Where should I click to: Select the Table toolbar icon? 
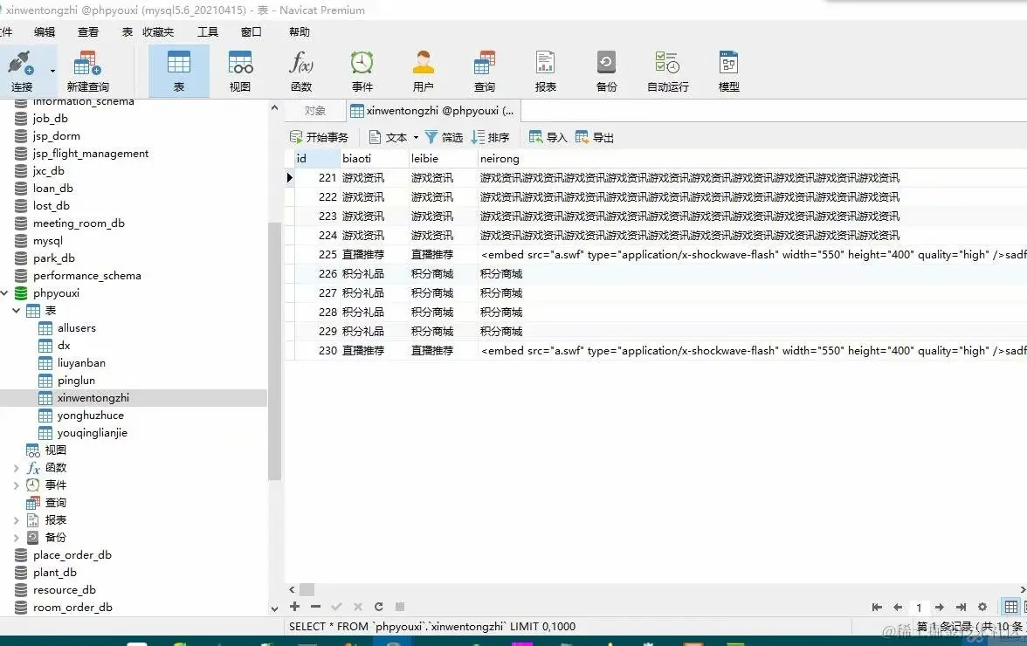(179, 71)
